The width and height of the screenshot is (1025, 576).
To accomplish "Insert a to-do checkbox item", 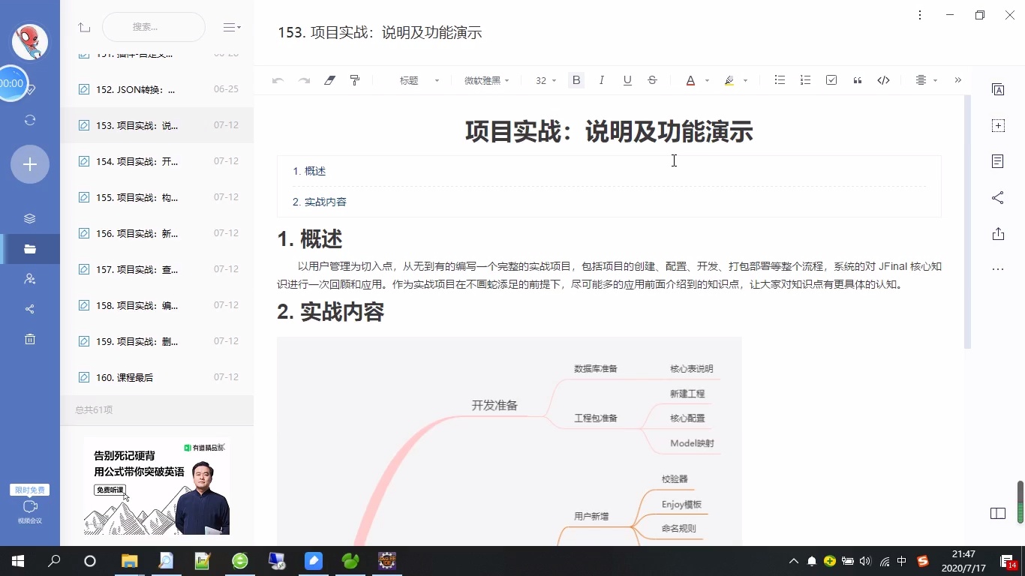I will [x=831, y=80].
